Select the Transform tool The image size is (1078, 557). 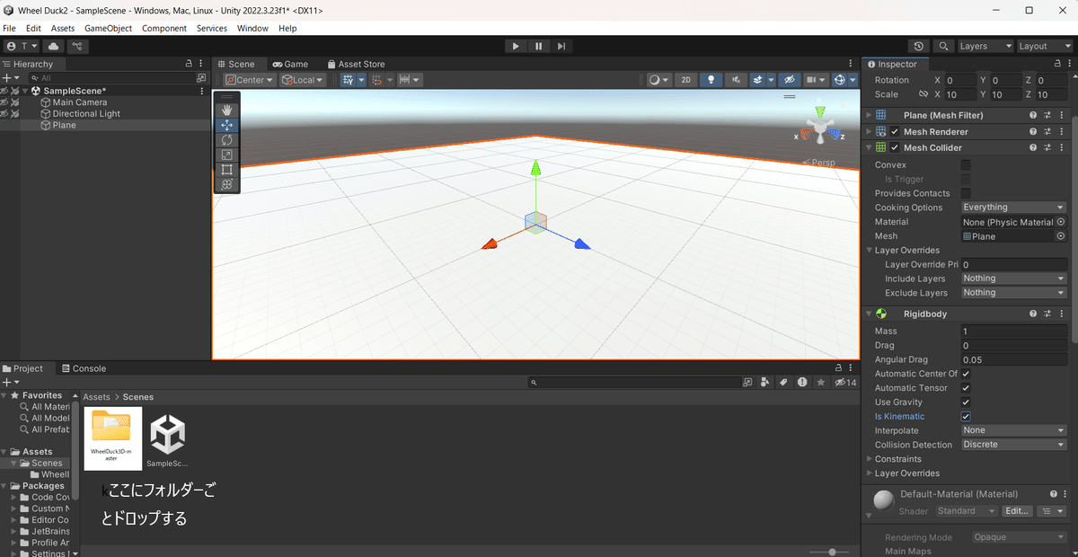point(226,184)
